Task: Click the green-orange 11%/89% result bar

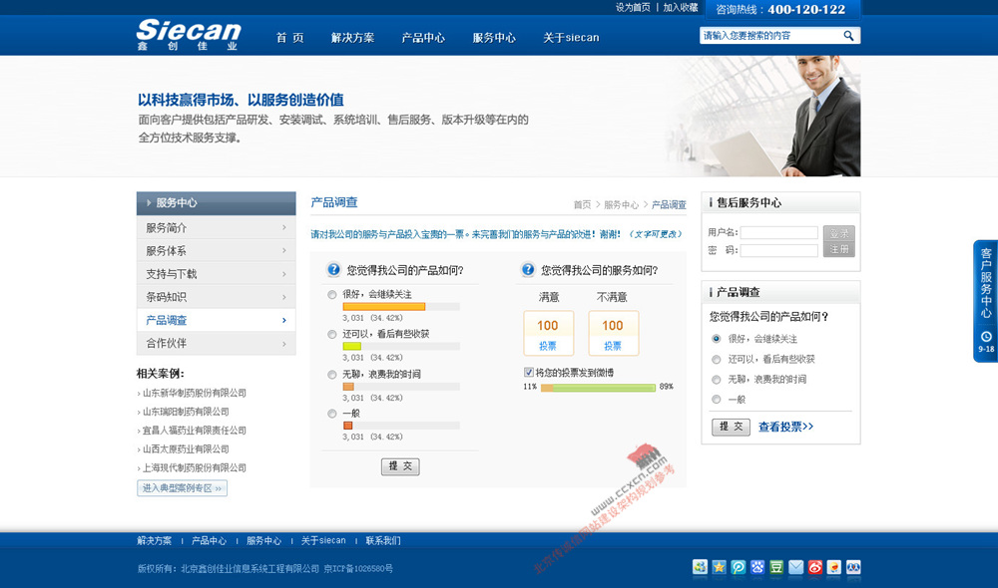Action: tap(598, 388)
